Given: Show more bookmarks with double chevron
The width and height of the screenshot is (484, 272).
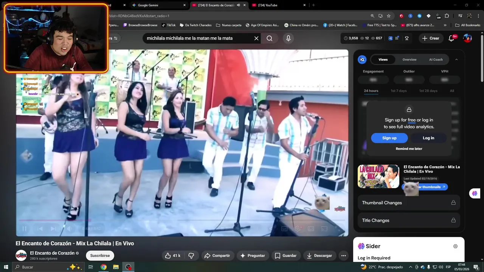Looking at the screenshot, I should (x=445, y=25).
